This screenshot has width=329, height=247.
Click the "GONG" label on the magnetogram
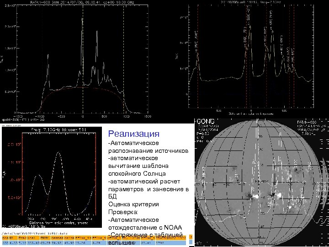pos(206,121)
